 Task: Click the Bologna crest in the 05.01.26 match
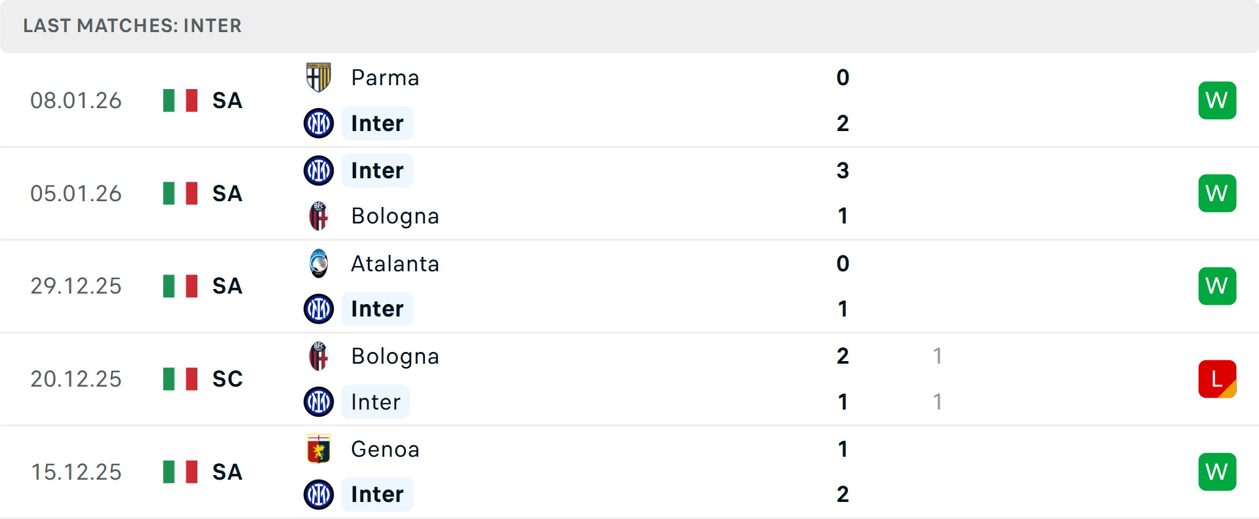pyautogui.click(x=319, y=216)
